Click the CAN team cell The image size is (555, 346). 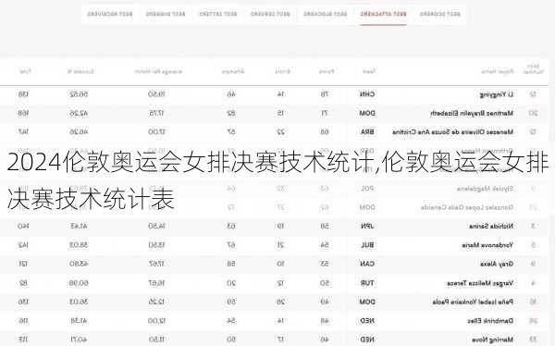[367, 265]
